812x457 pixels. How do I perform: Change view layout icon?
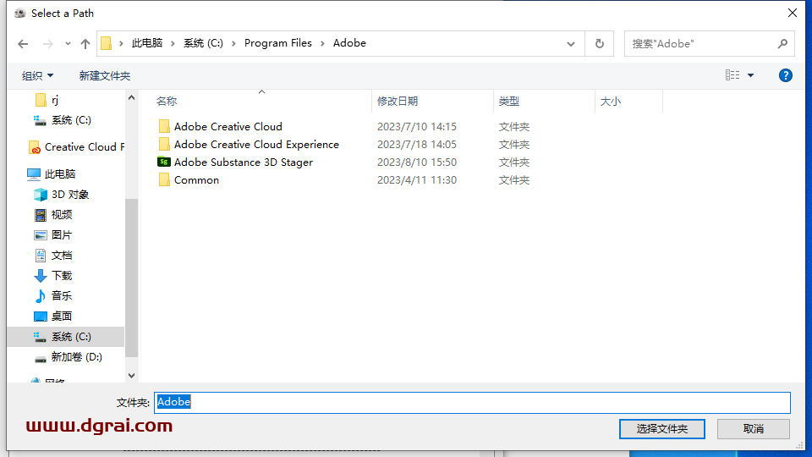pyautogui.click(x=732, y=75)
